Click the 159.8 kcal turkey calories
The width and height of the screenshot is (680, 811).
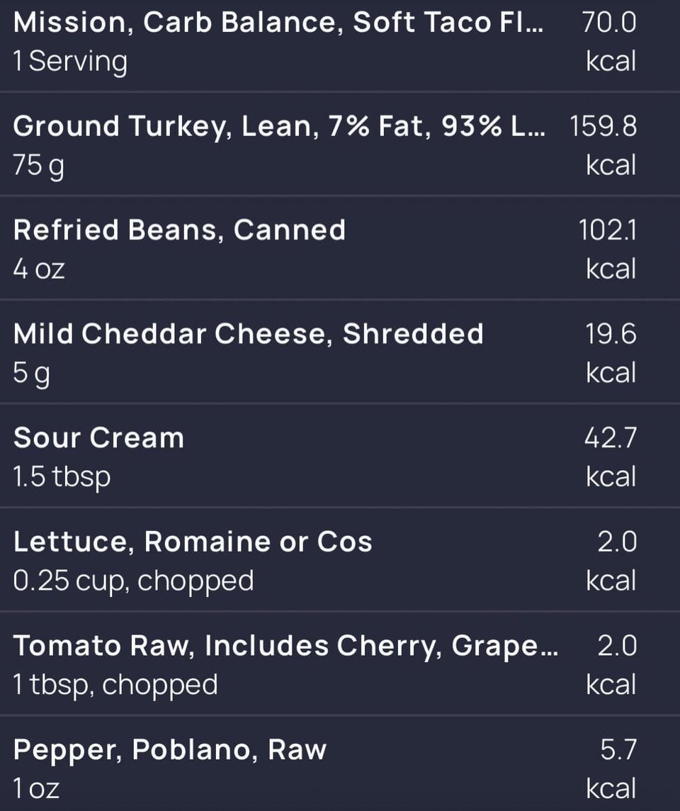(x=603, y=146)
